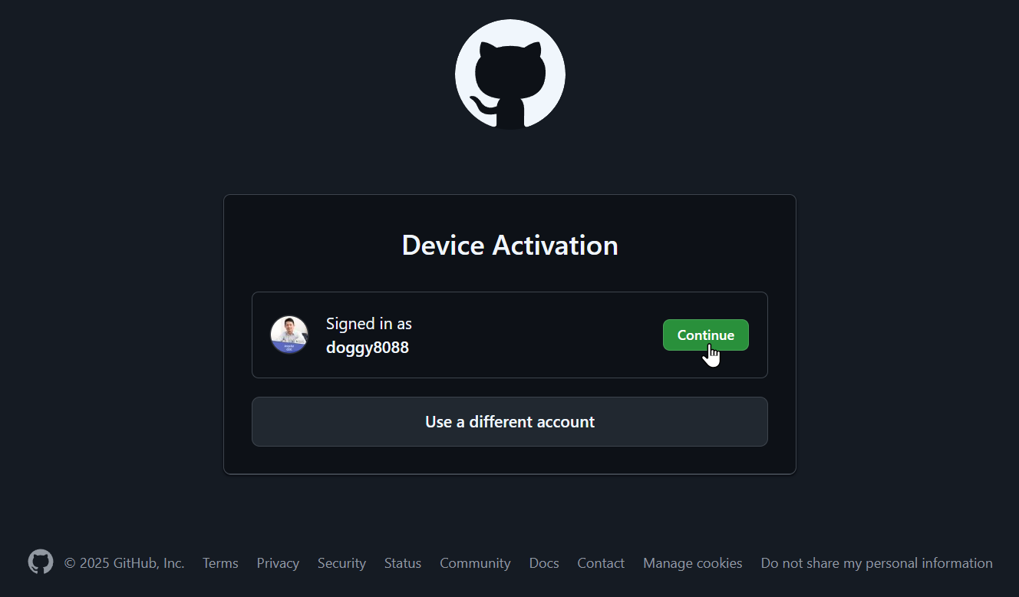Open the Docs link

(543, 562)
